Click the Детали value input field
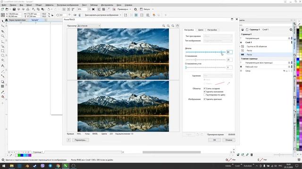This screenshot has width=302, height=169. click(229, 52)
